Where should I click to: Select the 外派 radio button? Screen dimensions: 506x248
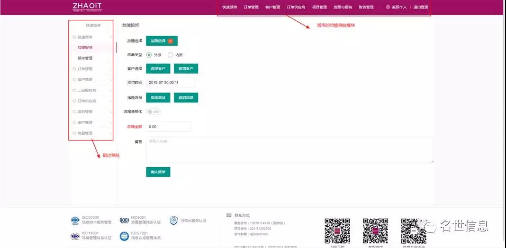[149, 55]
